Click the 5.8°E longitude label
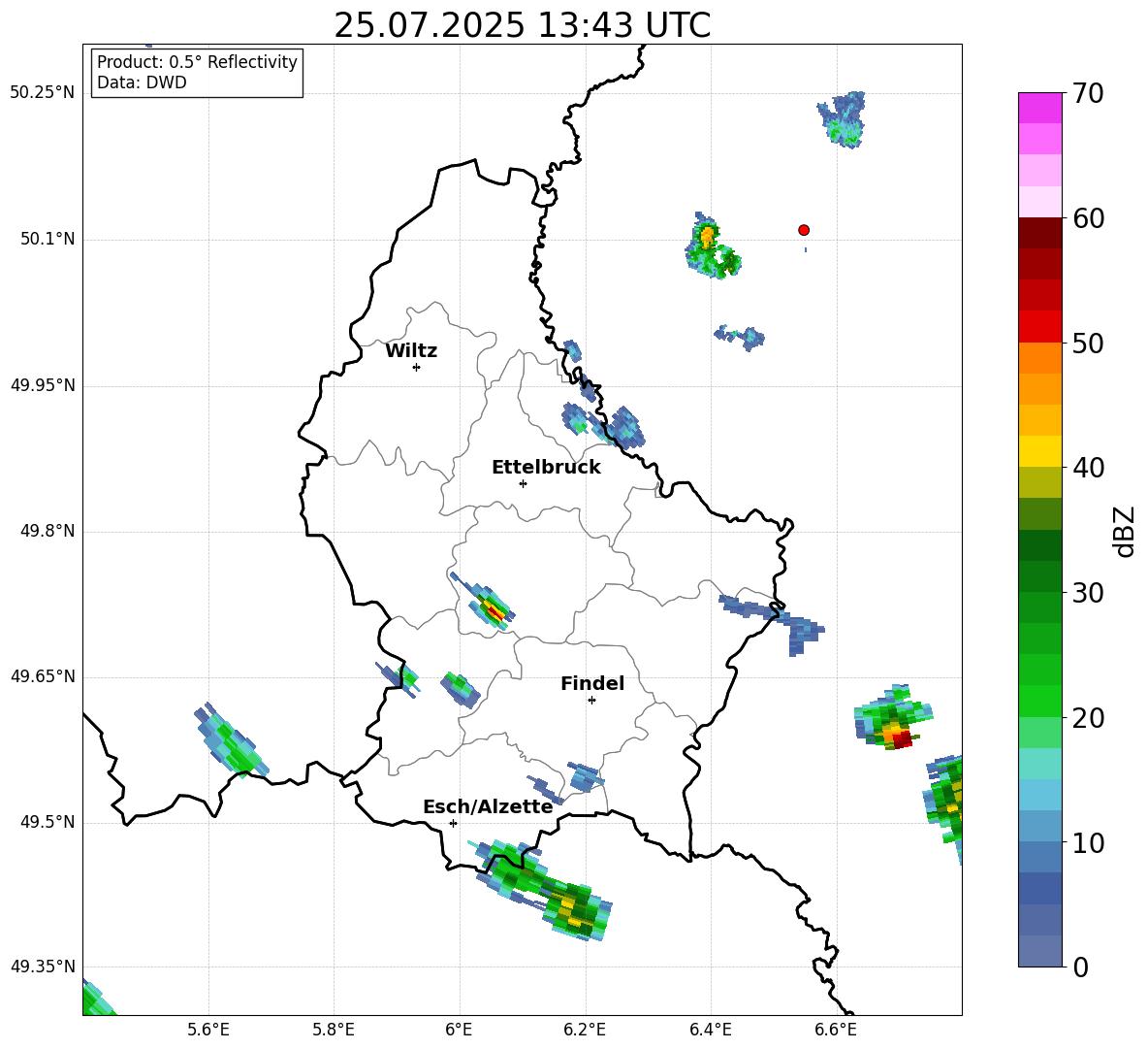 334,1030
